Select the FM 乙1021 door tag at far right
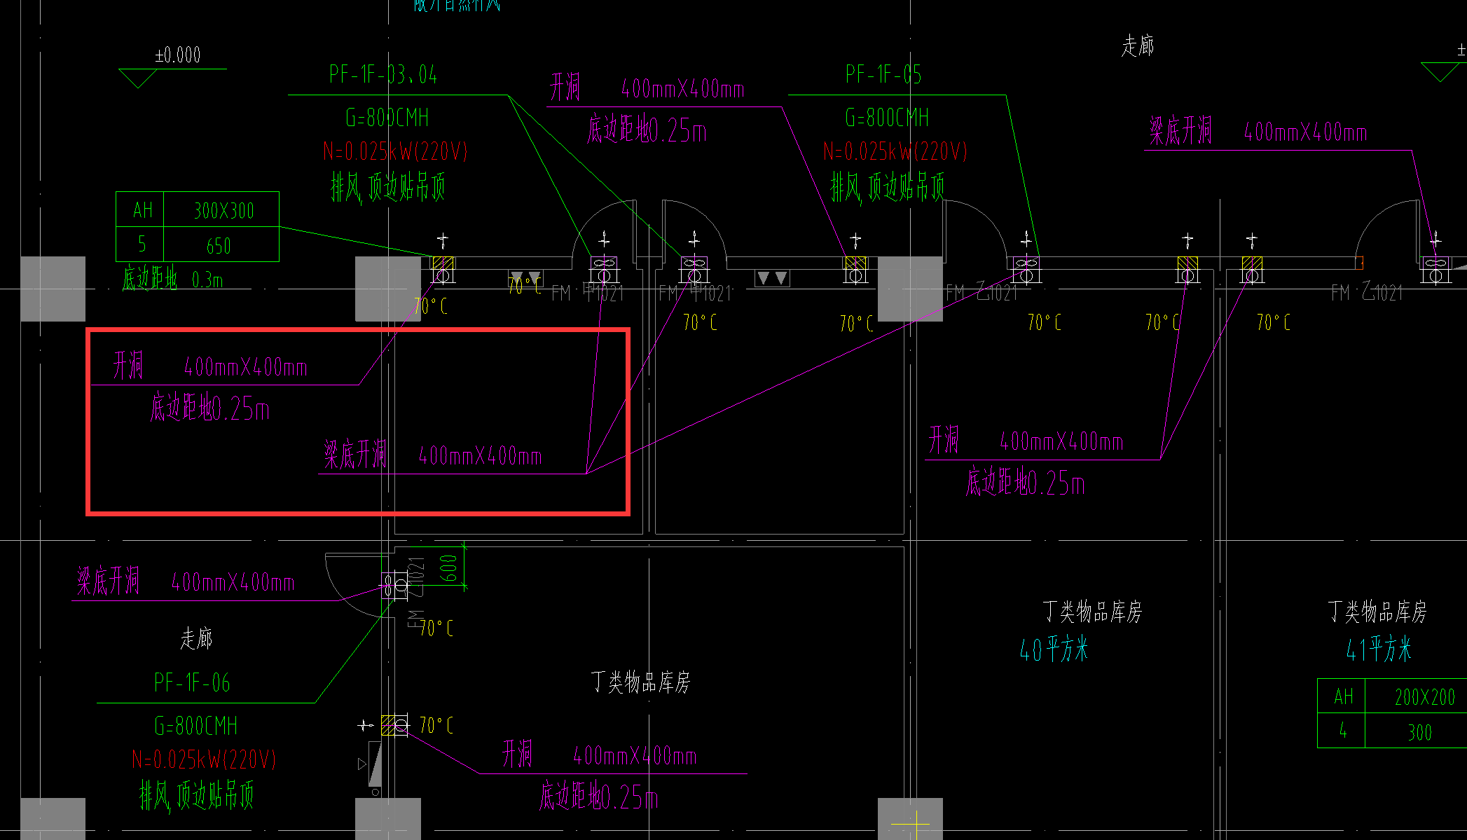This screenshot has height=840, width=1467. pyautogui.click(x=1368, y=291)
